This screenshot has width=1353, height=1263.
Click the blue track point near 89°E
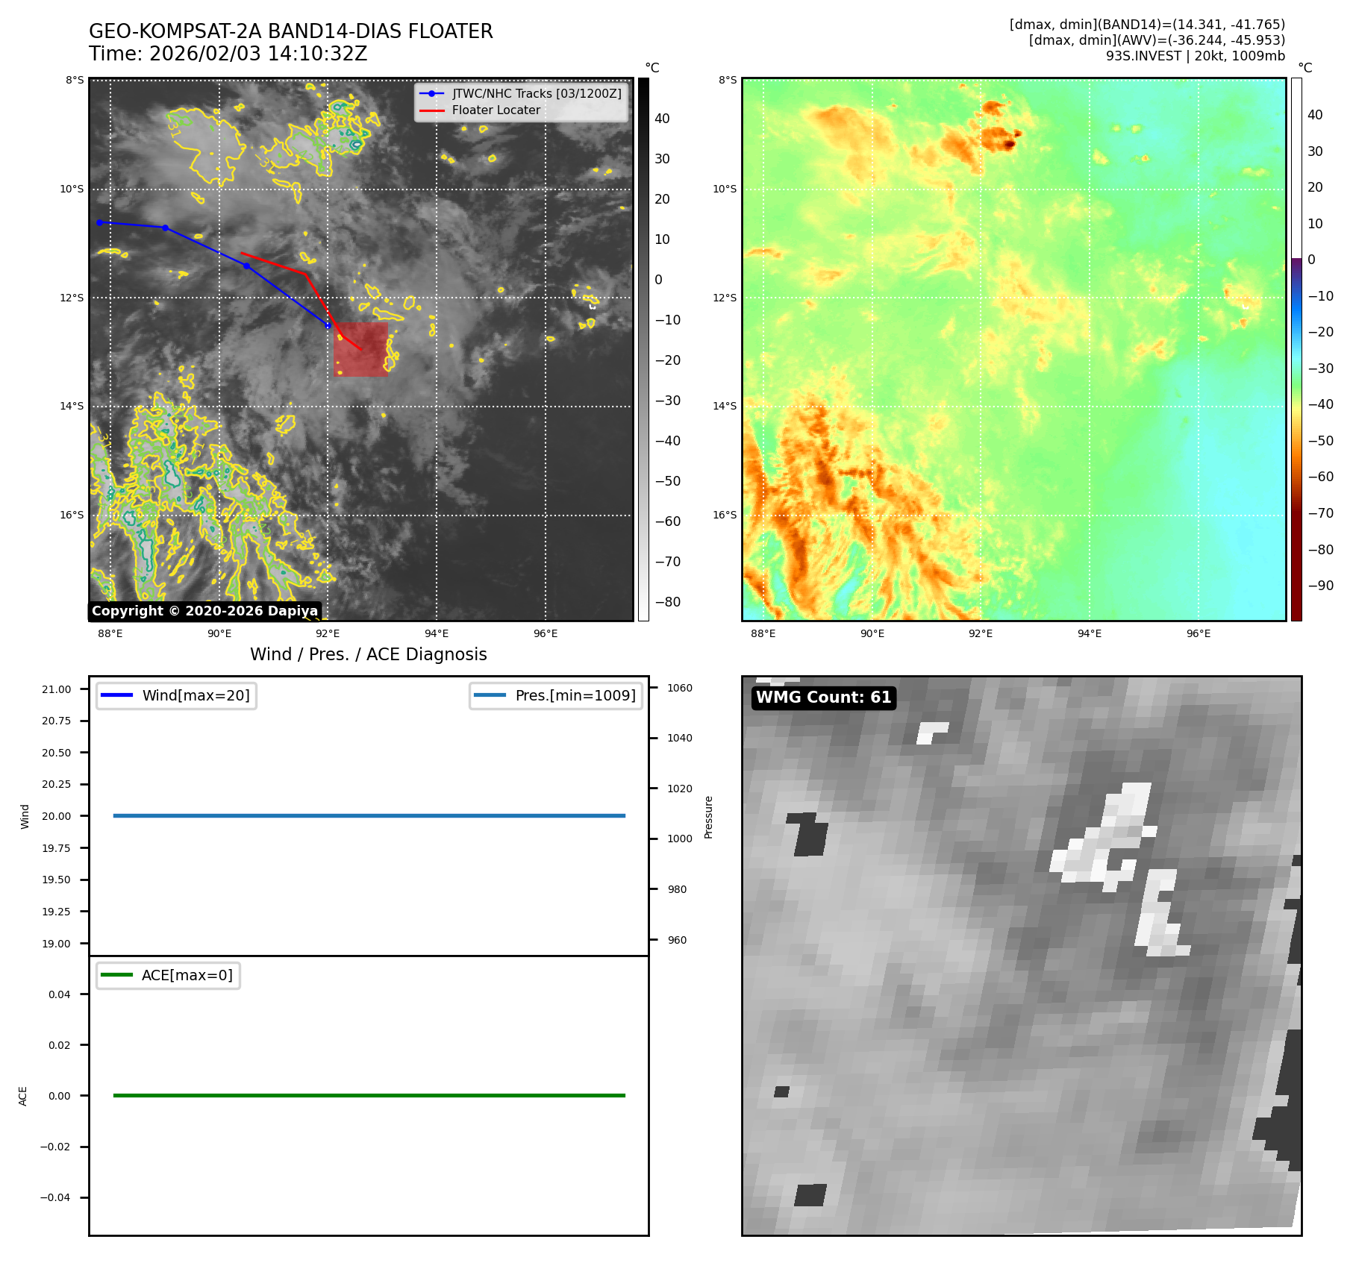(165, 228)
